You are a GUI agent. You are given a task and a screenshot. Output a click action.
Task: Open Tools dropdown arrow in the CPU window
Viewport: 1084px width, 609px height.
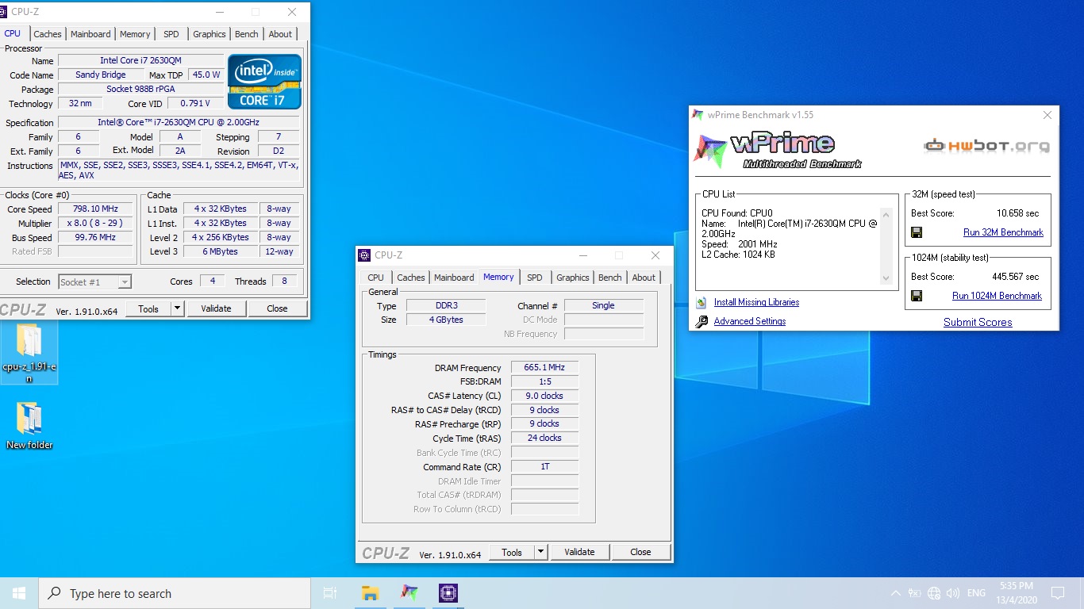pyautogui.click(x=177, y=308)
